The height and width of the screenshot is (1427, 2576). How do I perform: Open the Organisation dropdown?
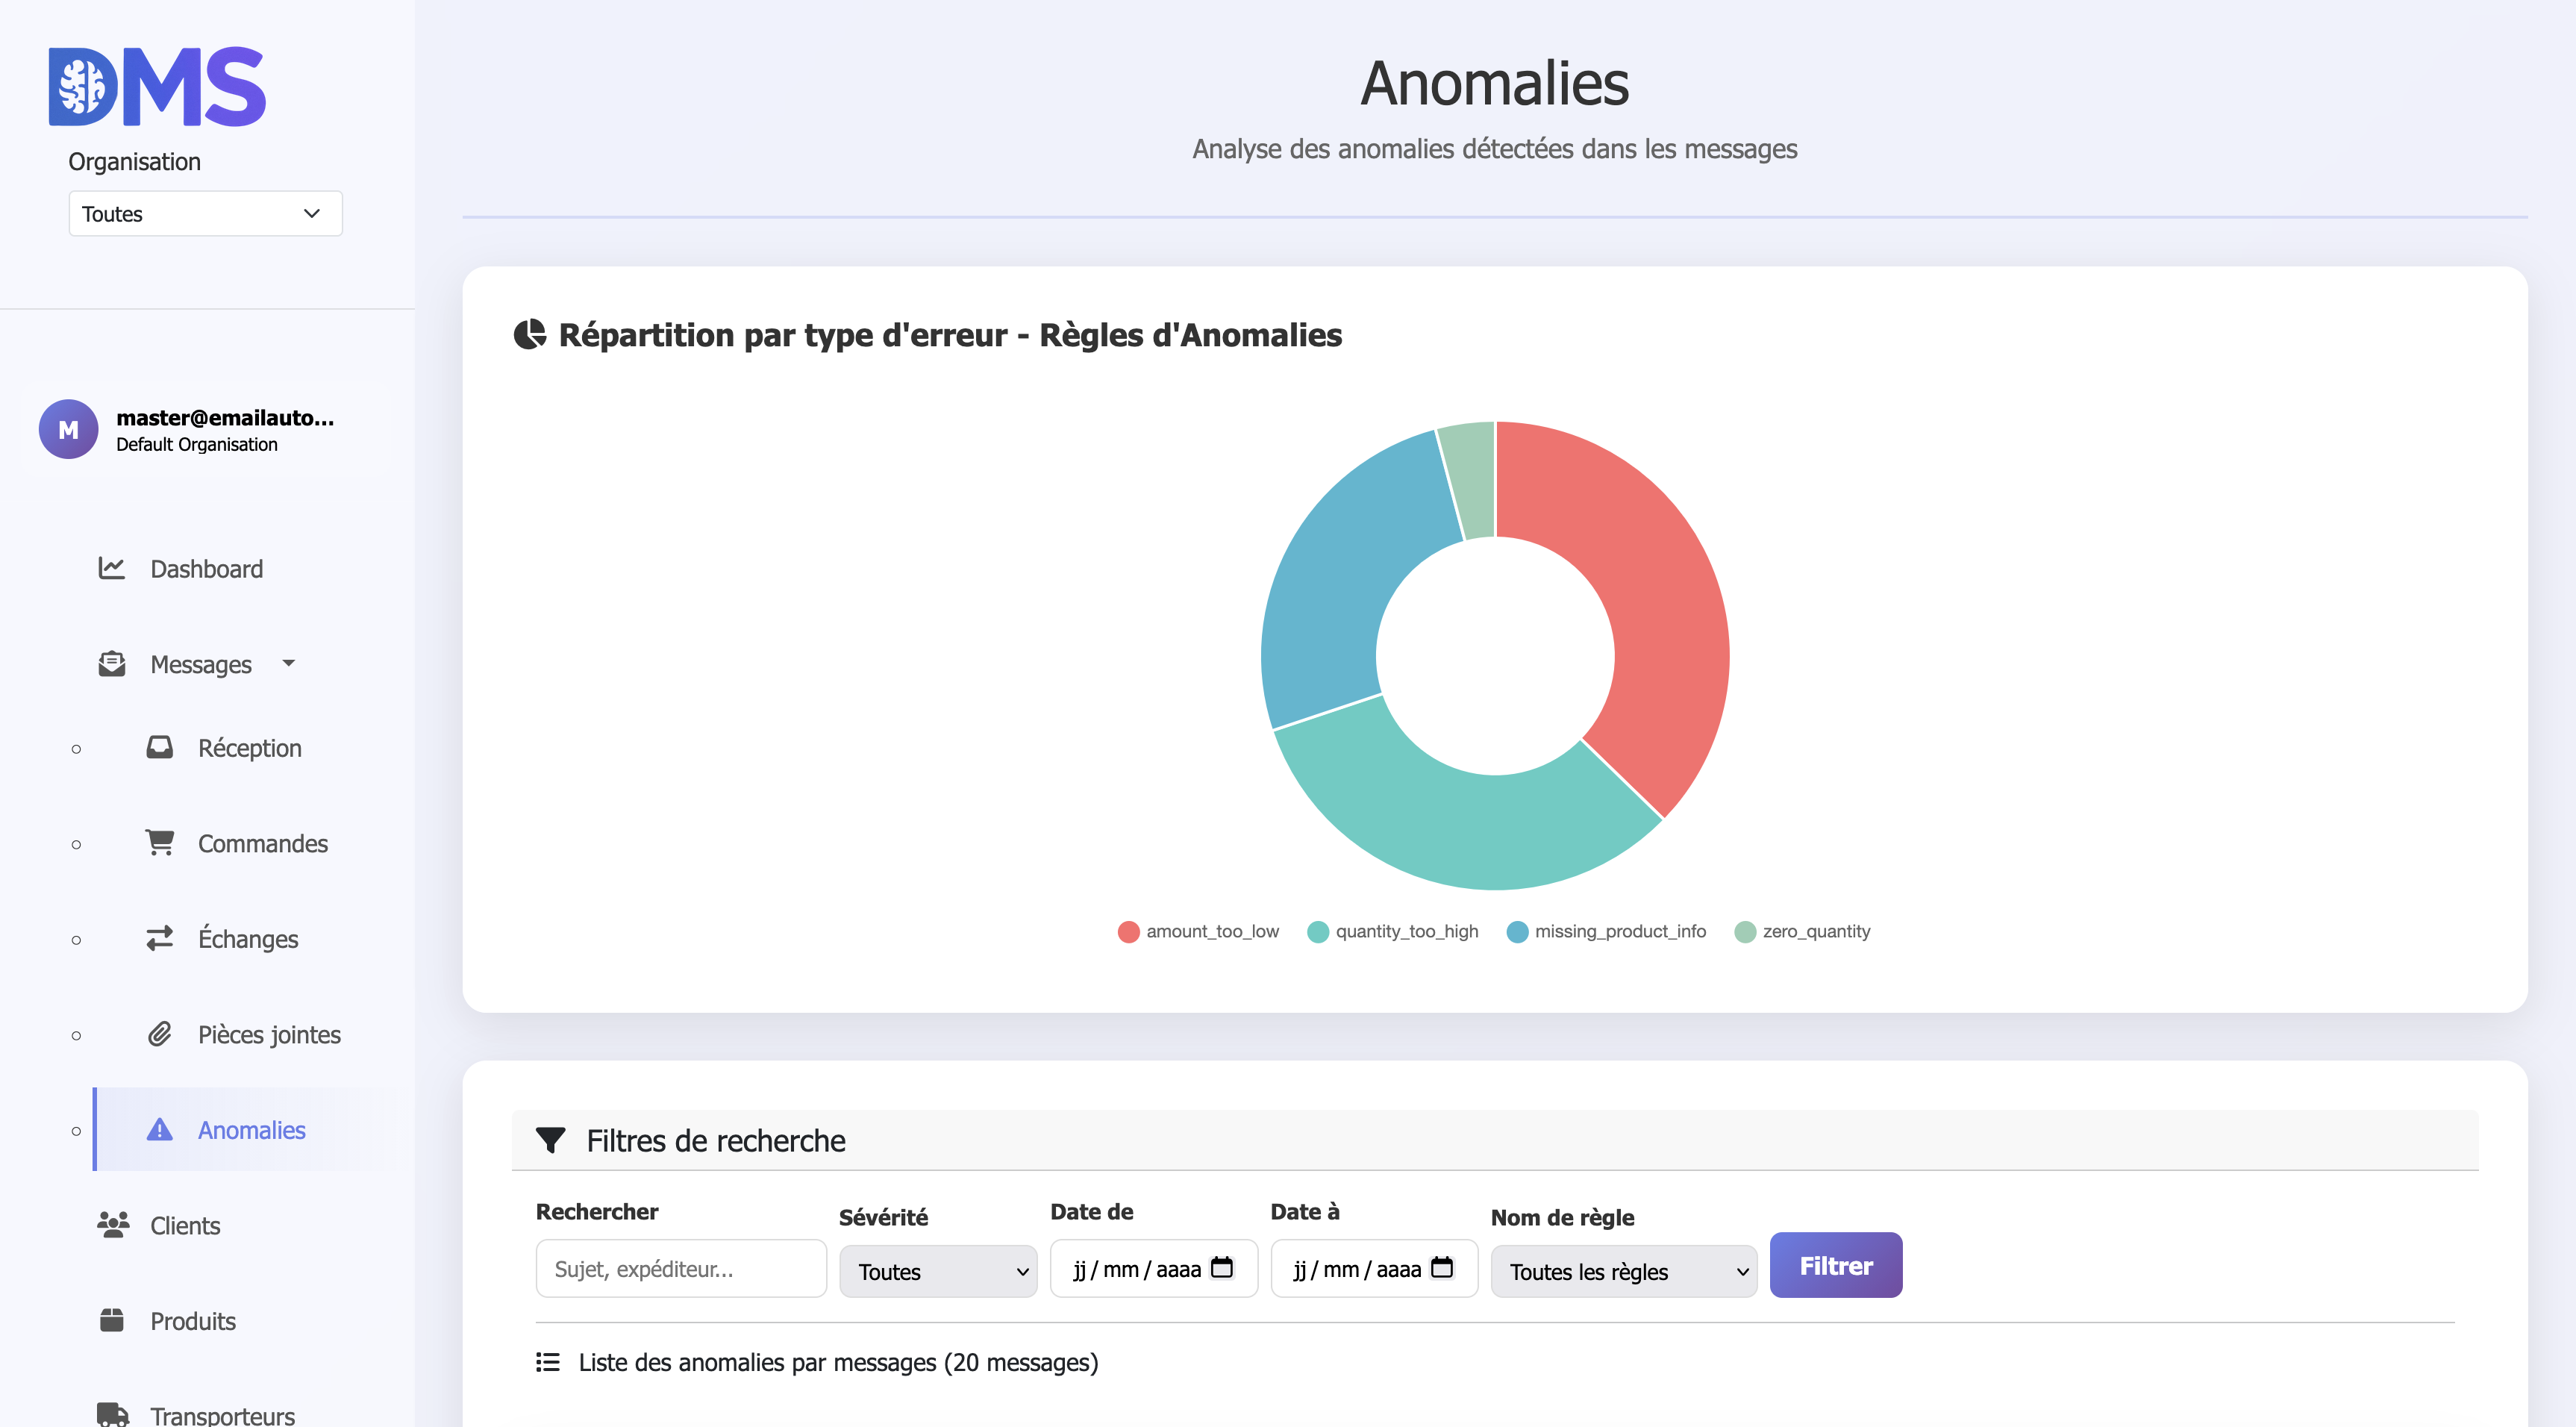[205, 213]
